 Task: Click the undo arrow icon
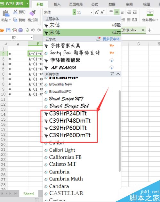(33, 30)
